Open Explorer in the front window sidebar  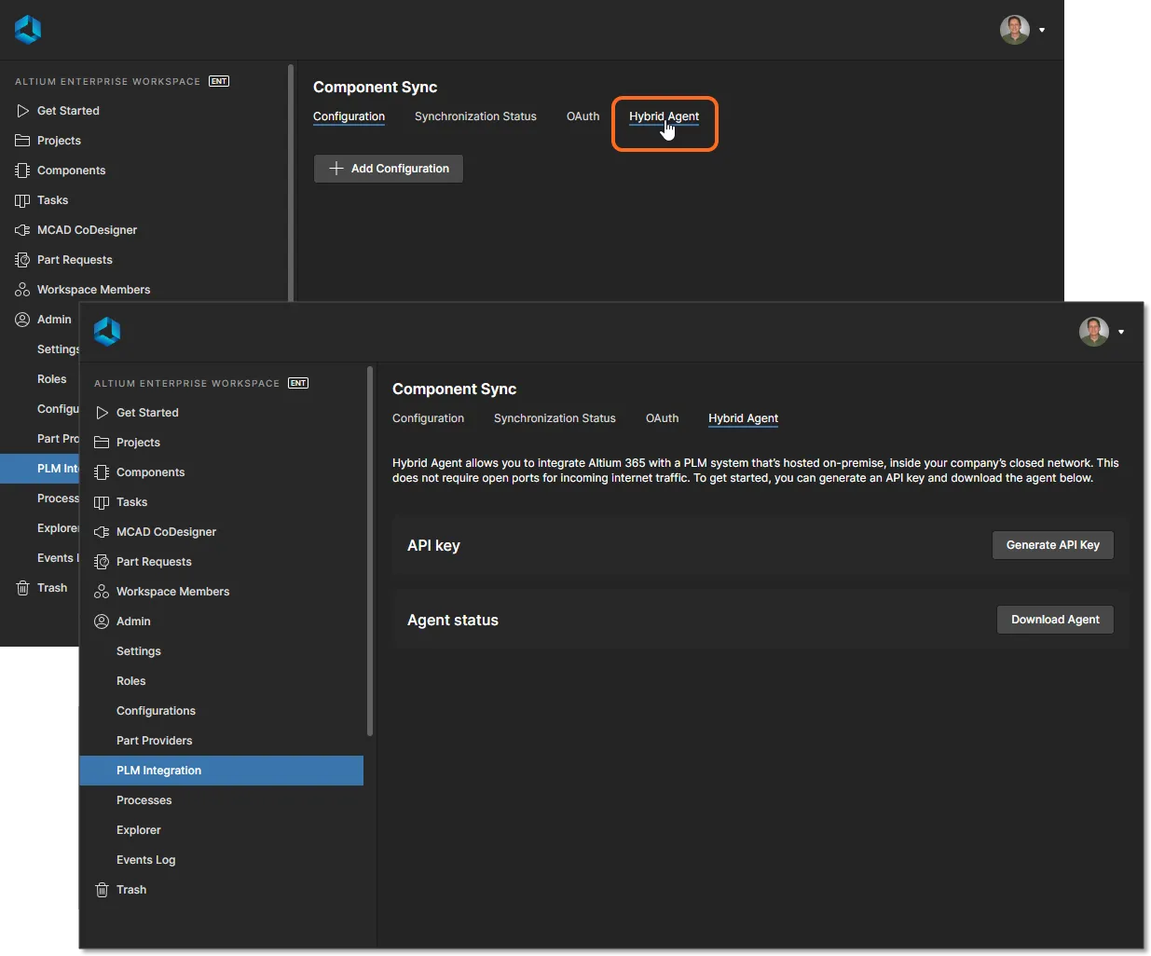(x=139, y=830)
